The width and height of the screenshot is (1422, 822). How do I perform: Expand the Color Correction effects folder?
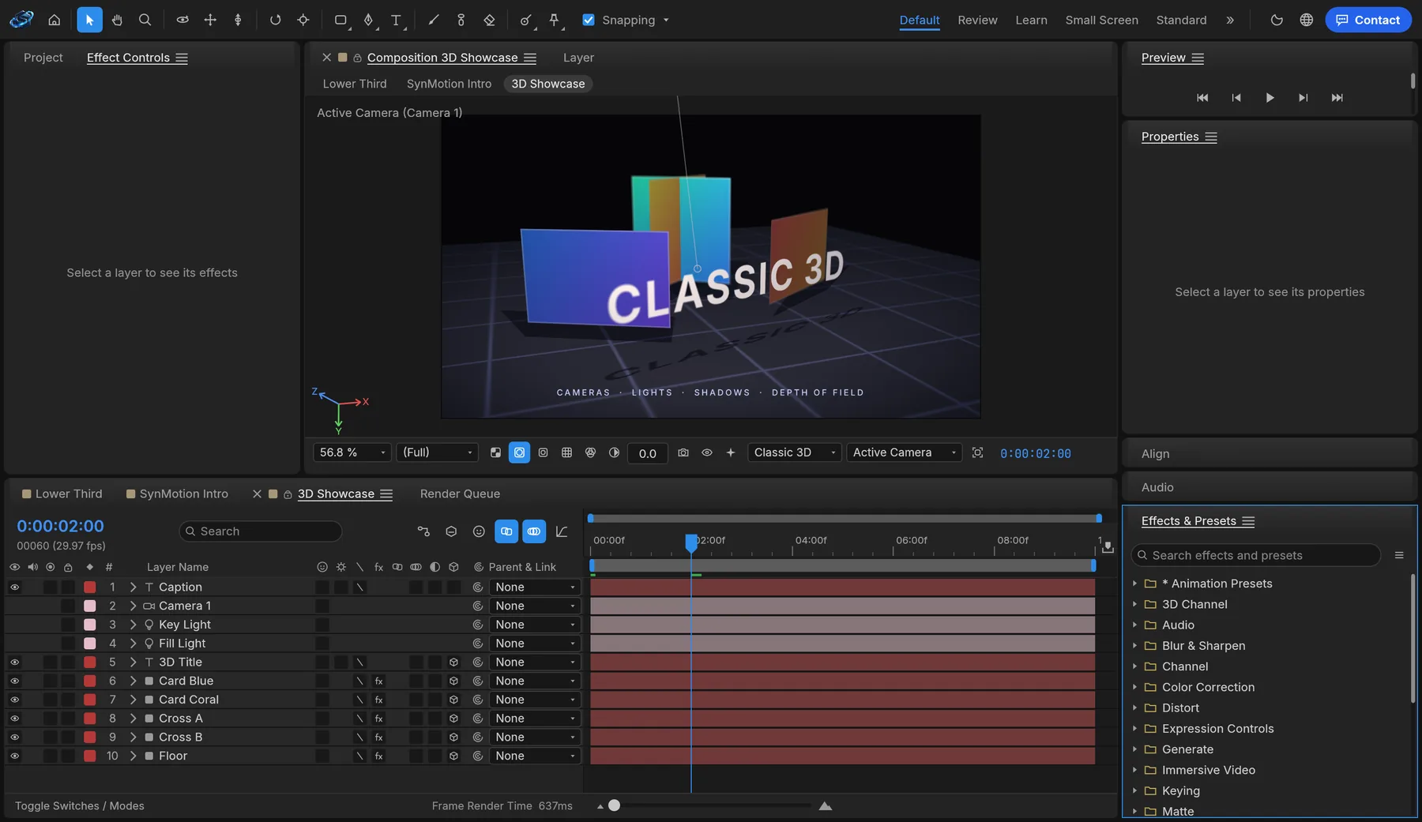(1134, 688)
